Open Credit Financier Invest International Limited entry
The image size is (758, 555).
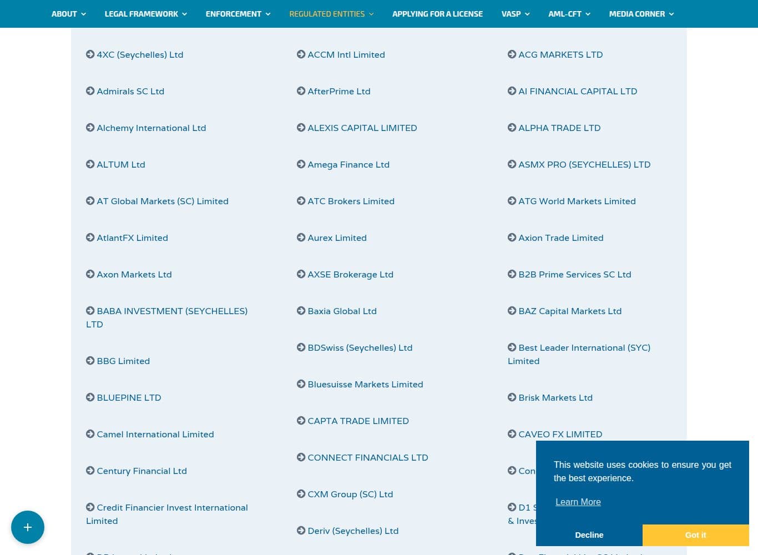[x=166, y=514]
